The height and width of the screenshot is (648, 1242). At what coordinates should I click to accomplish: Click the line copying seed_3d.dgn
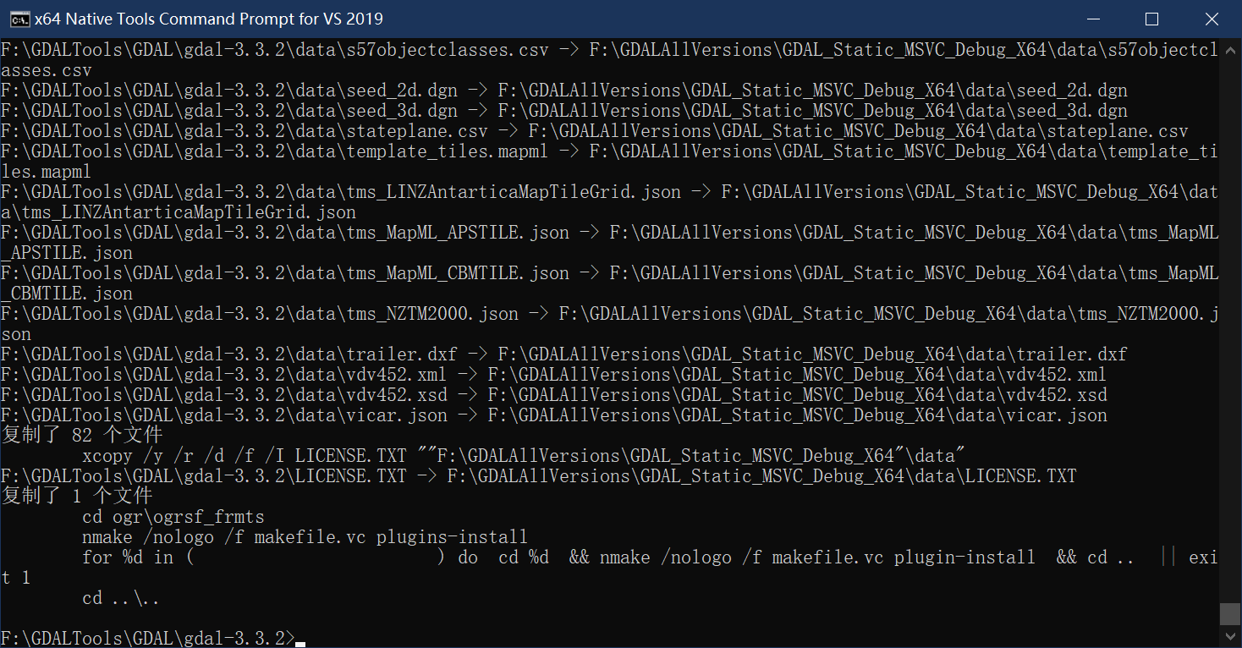tap(564, 110)
